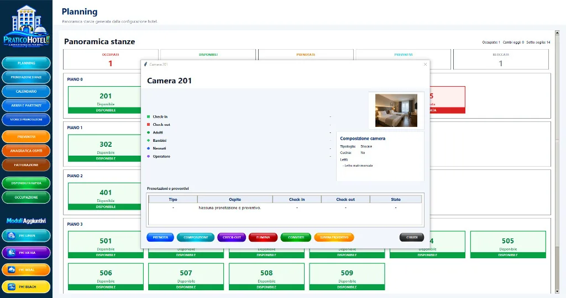The height and width of the screenshot is (298, 566).
Task: Open the Calendario sidebar section
Action: [26, 91]
